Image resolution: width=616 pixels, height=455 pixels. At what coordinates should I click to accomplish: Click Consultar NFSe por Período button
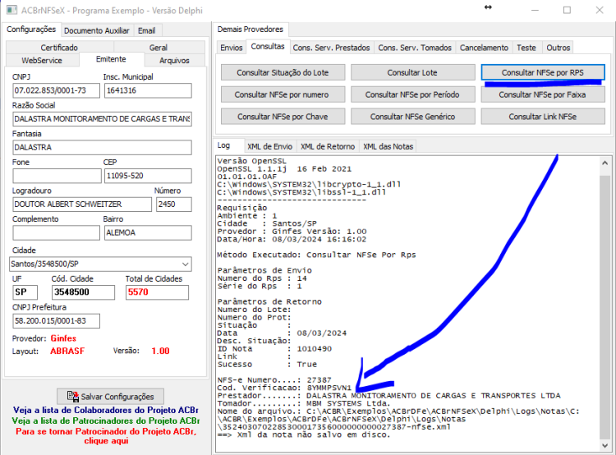(x=412, y=94)
